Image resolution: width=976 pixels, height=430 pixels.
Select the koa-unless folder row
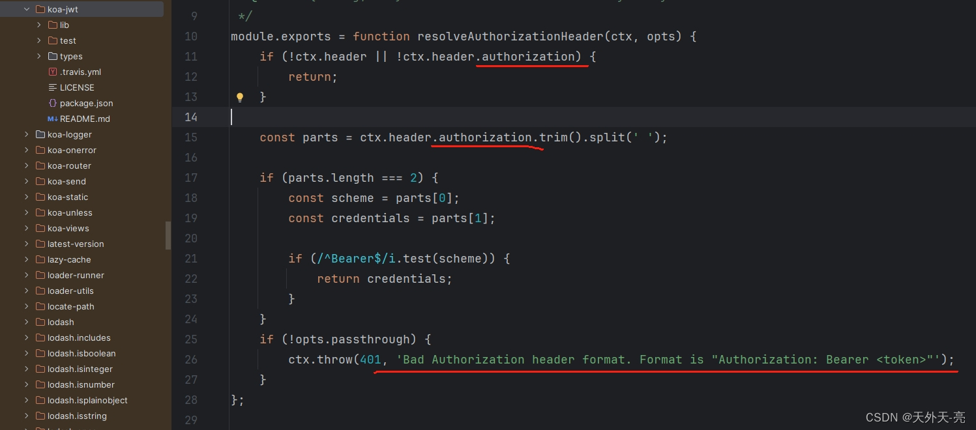[x=82, y=212]
